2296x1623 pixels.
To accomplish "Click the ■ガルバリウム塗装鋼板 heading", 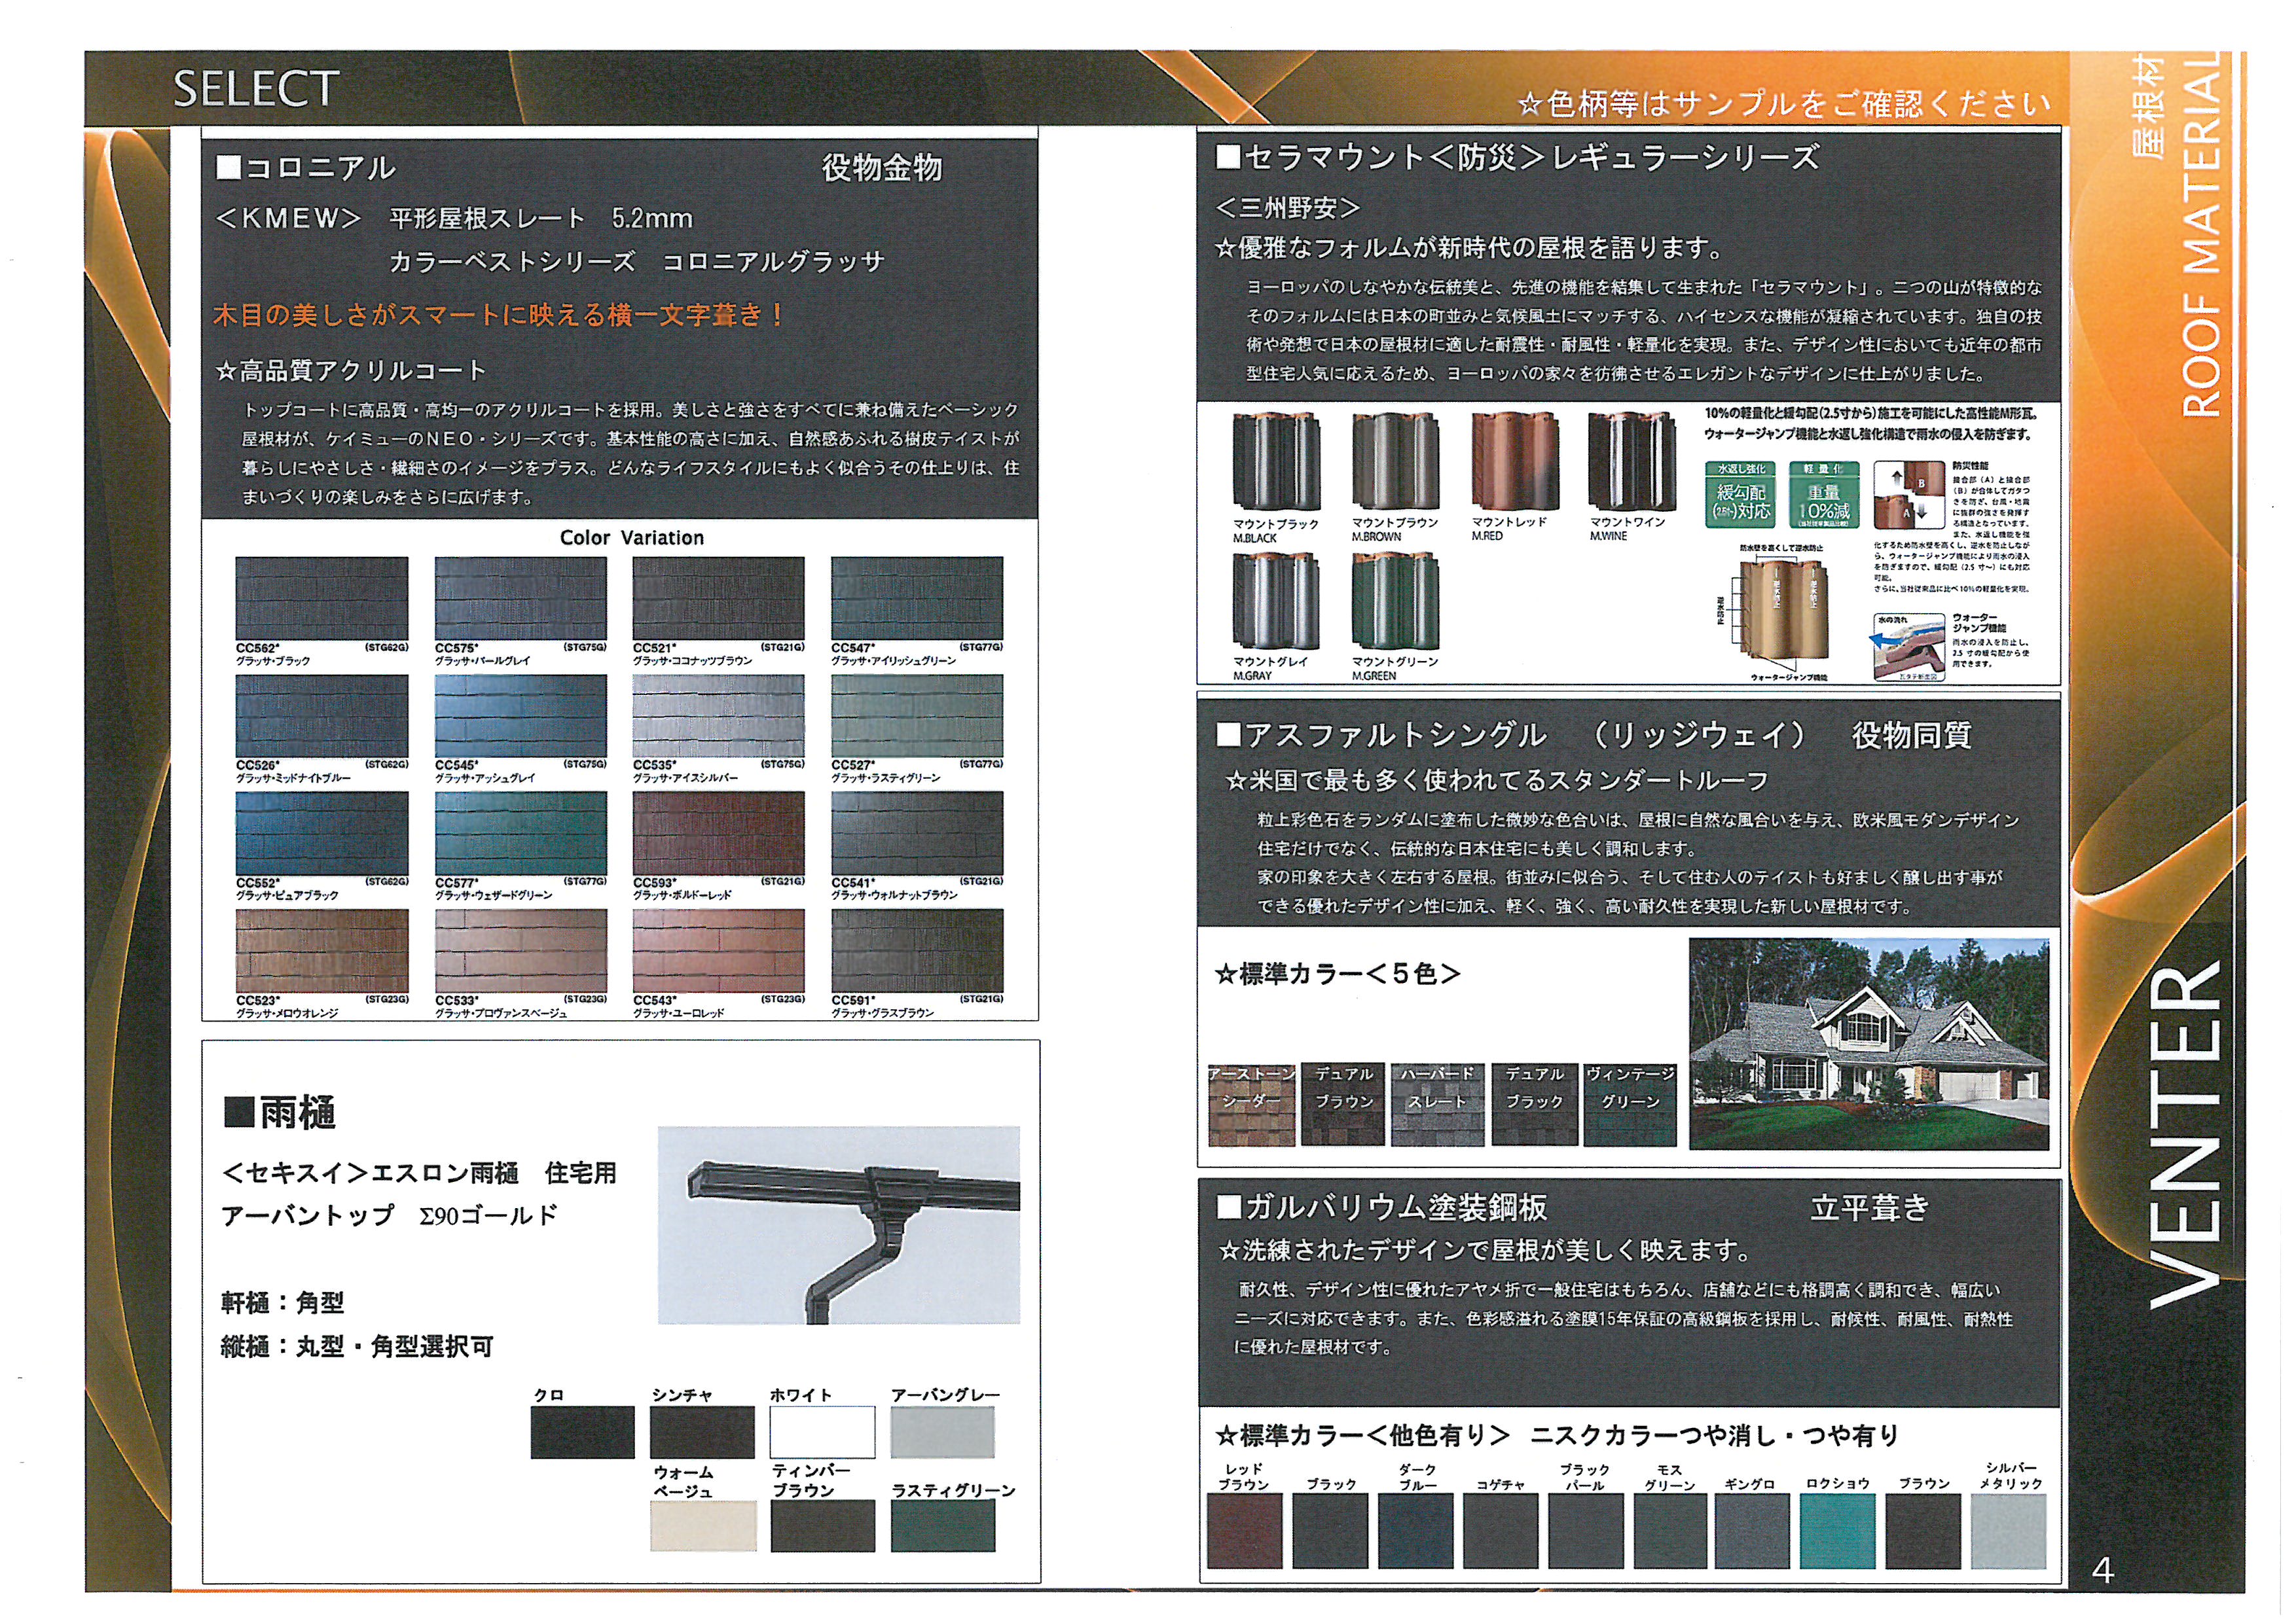I will click(x=1382, y=1207).
